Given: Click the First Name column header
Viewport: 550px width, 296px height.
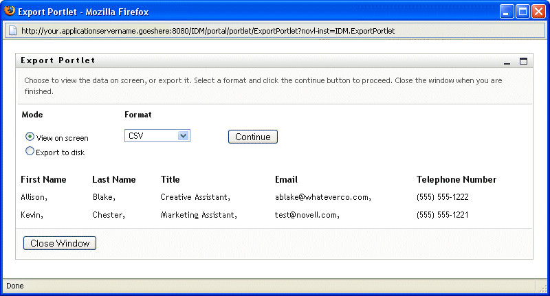Looking at the screenshot, I should point(43,180).
